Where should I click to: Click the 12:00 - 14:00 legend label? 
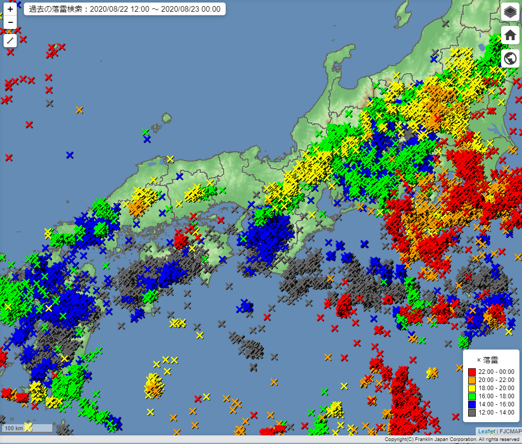tap(496, 414)
